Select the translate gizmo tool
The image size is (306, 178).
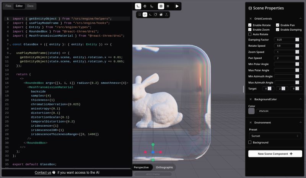[x=138, y=6]
